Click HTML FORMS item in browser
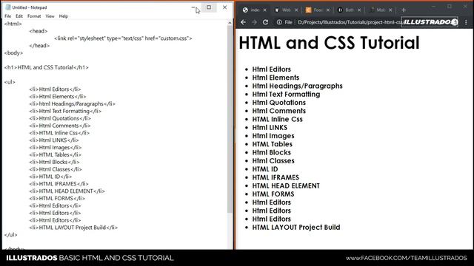The width and height of the screenshot is (474, 266). click(x=273, y=194)
